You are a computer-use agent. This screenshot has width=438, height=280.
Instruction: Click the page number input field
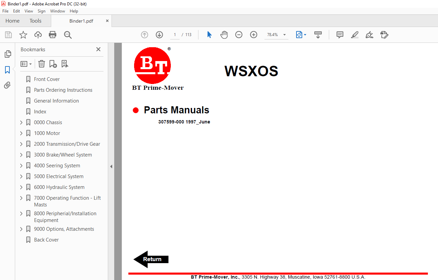(x=175, y=35)
